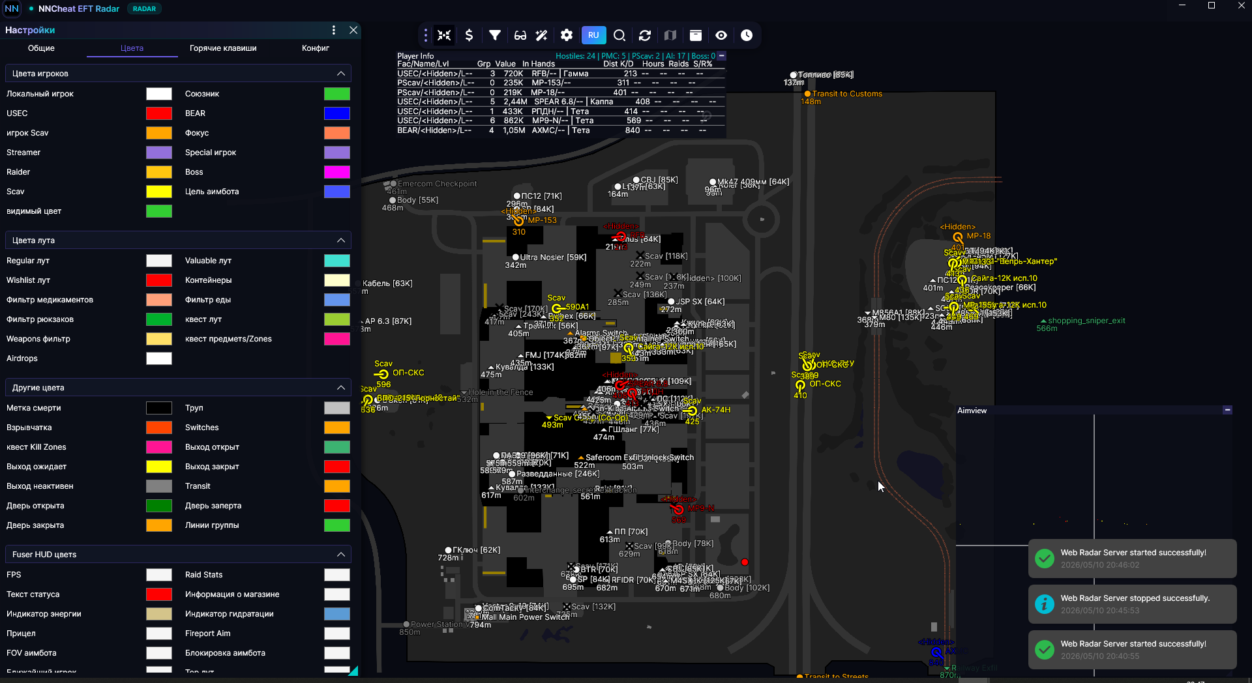Click the glasses icon in the toolbar
The image size is (1252, 683).
click(520, 35)
